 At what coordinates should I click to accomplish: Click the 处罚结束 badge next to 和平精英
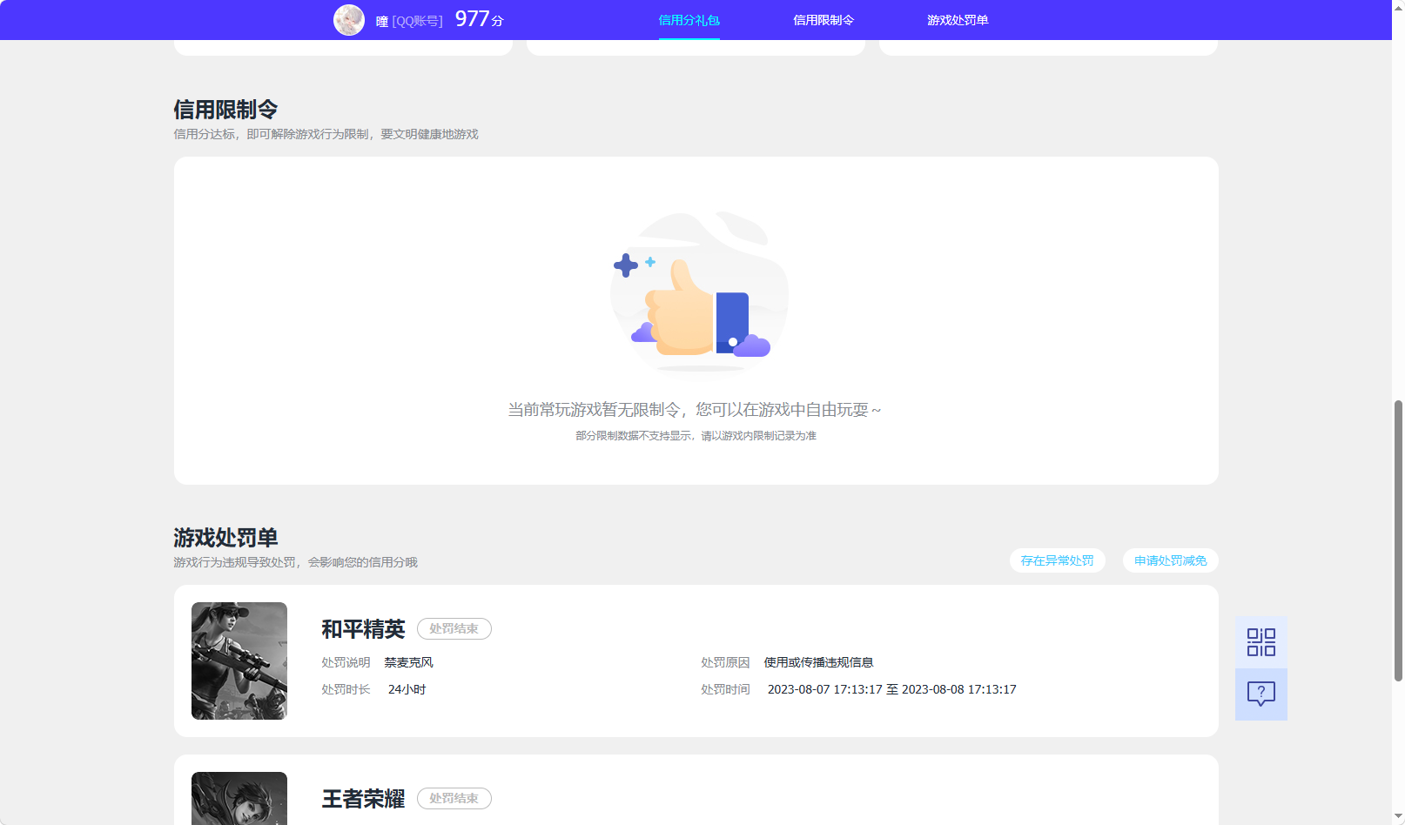tap(454, 628)
